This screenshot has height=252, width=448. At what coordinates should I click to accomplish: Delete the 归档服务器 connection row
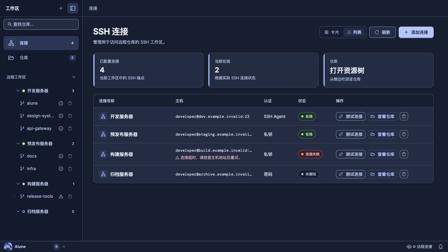tap(404, 174)
